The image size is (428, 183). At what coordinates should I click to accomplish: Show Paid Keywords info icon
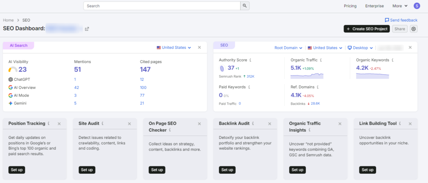249,87
